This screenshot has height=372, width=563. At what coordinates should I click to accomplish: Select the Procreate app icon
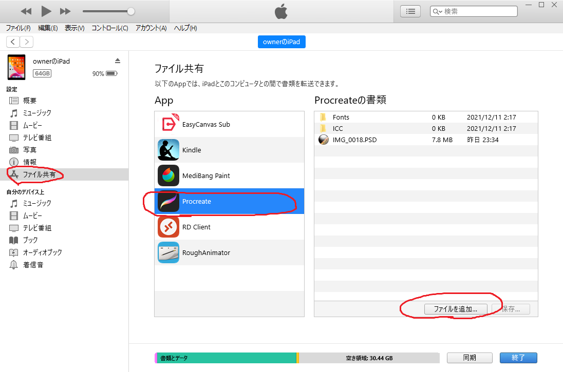pos(168,201)
